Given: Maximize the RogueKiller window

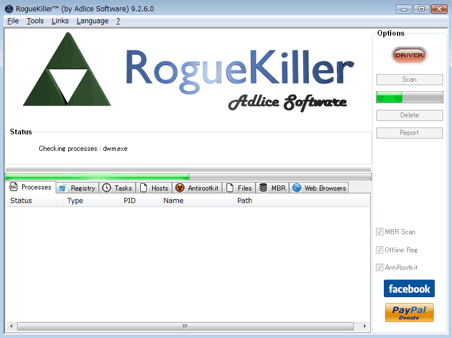Looking at the screenshot, I should 421,9.
